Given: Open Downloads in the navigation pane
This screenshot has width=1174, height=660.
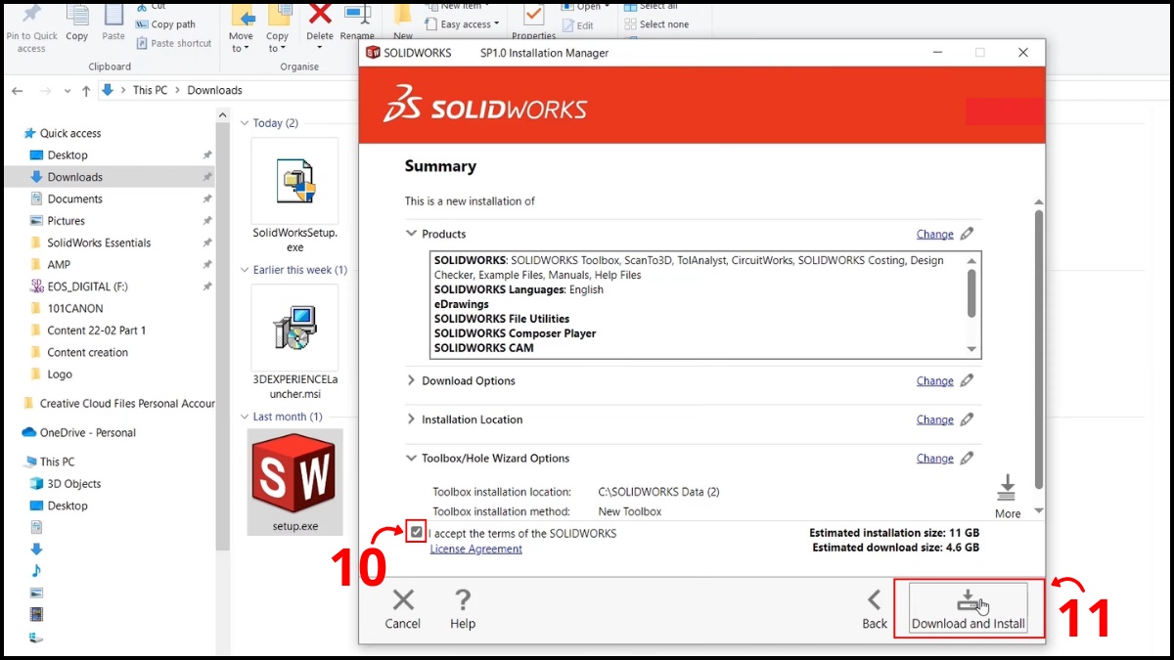Looking at the screenshot, I should point(75,177).
